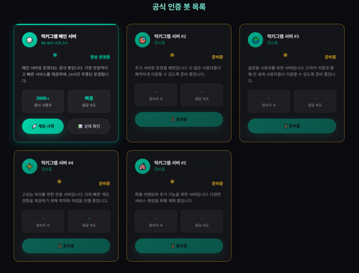Click the 접속자 수 box on 서버 #3 card
359x273 pixels.
269,101
